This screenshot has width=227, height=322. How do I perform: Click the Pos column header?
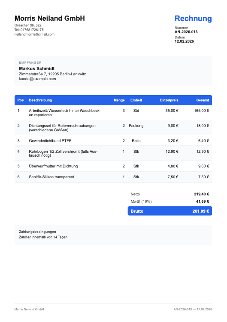21,100
